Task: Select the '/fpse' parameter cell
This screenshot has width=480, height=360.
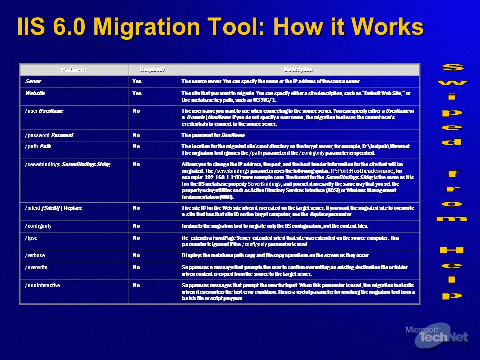Action: point(74,241)
